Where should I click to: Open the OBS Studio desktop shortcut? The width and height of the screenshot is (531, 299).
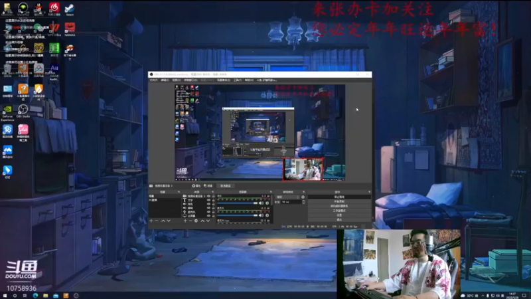click(23, 111)
